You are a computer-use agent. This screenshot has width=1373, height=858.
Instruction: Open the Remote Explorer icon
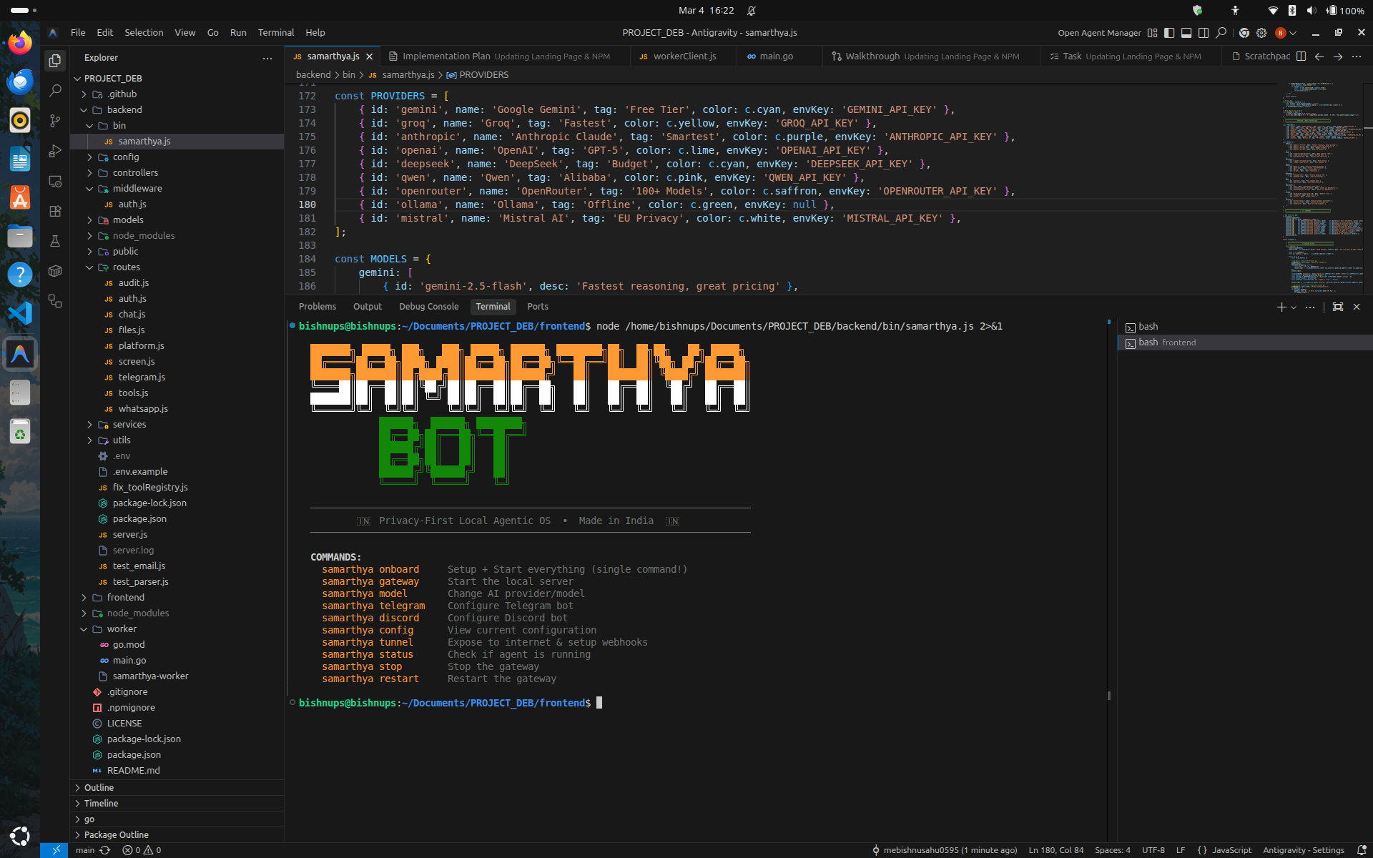[55, 182]
